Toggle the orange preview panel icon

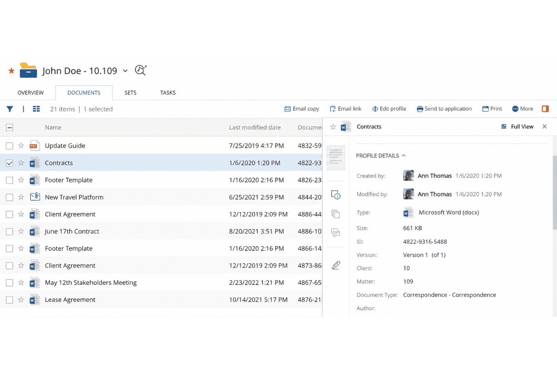[x=545, y=109]
